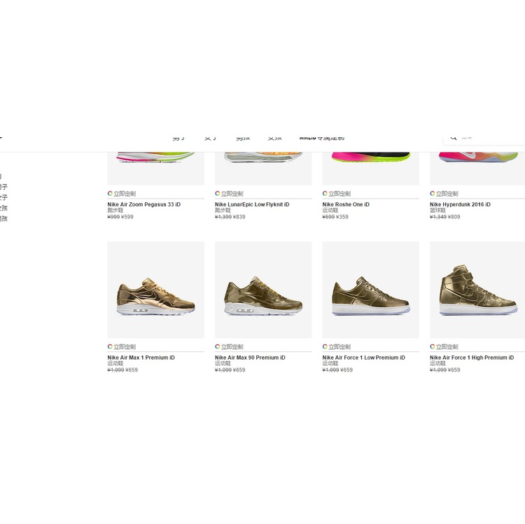The width and height of the screenshot is (525, 524).
Task: Click 篮球鞋 category label under Hyperdunk 2016
Action: (438, 211)
